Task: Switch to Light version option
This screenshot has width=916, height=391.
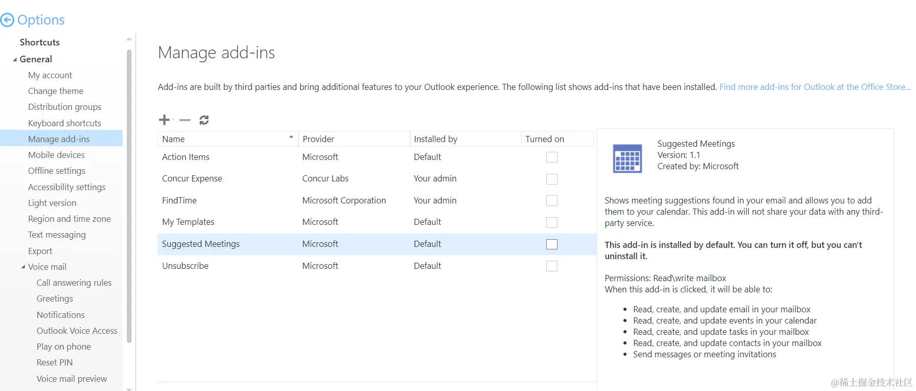Action: (52, 203)
